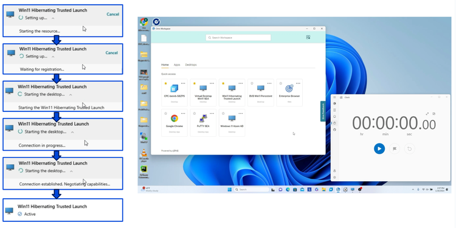Unfavorite CPC-benvb-S8ZPS star

tap(165, 83)
